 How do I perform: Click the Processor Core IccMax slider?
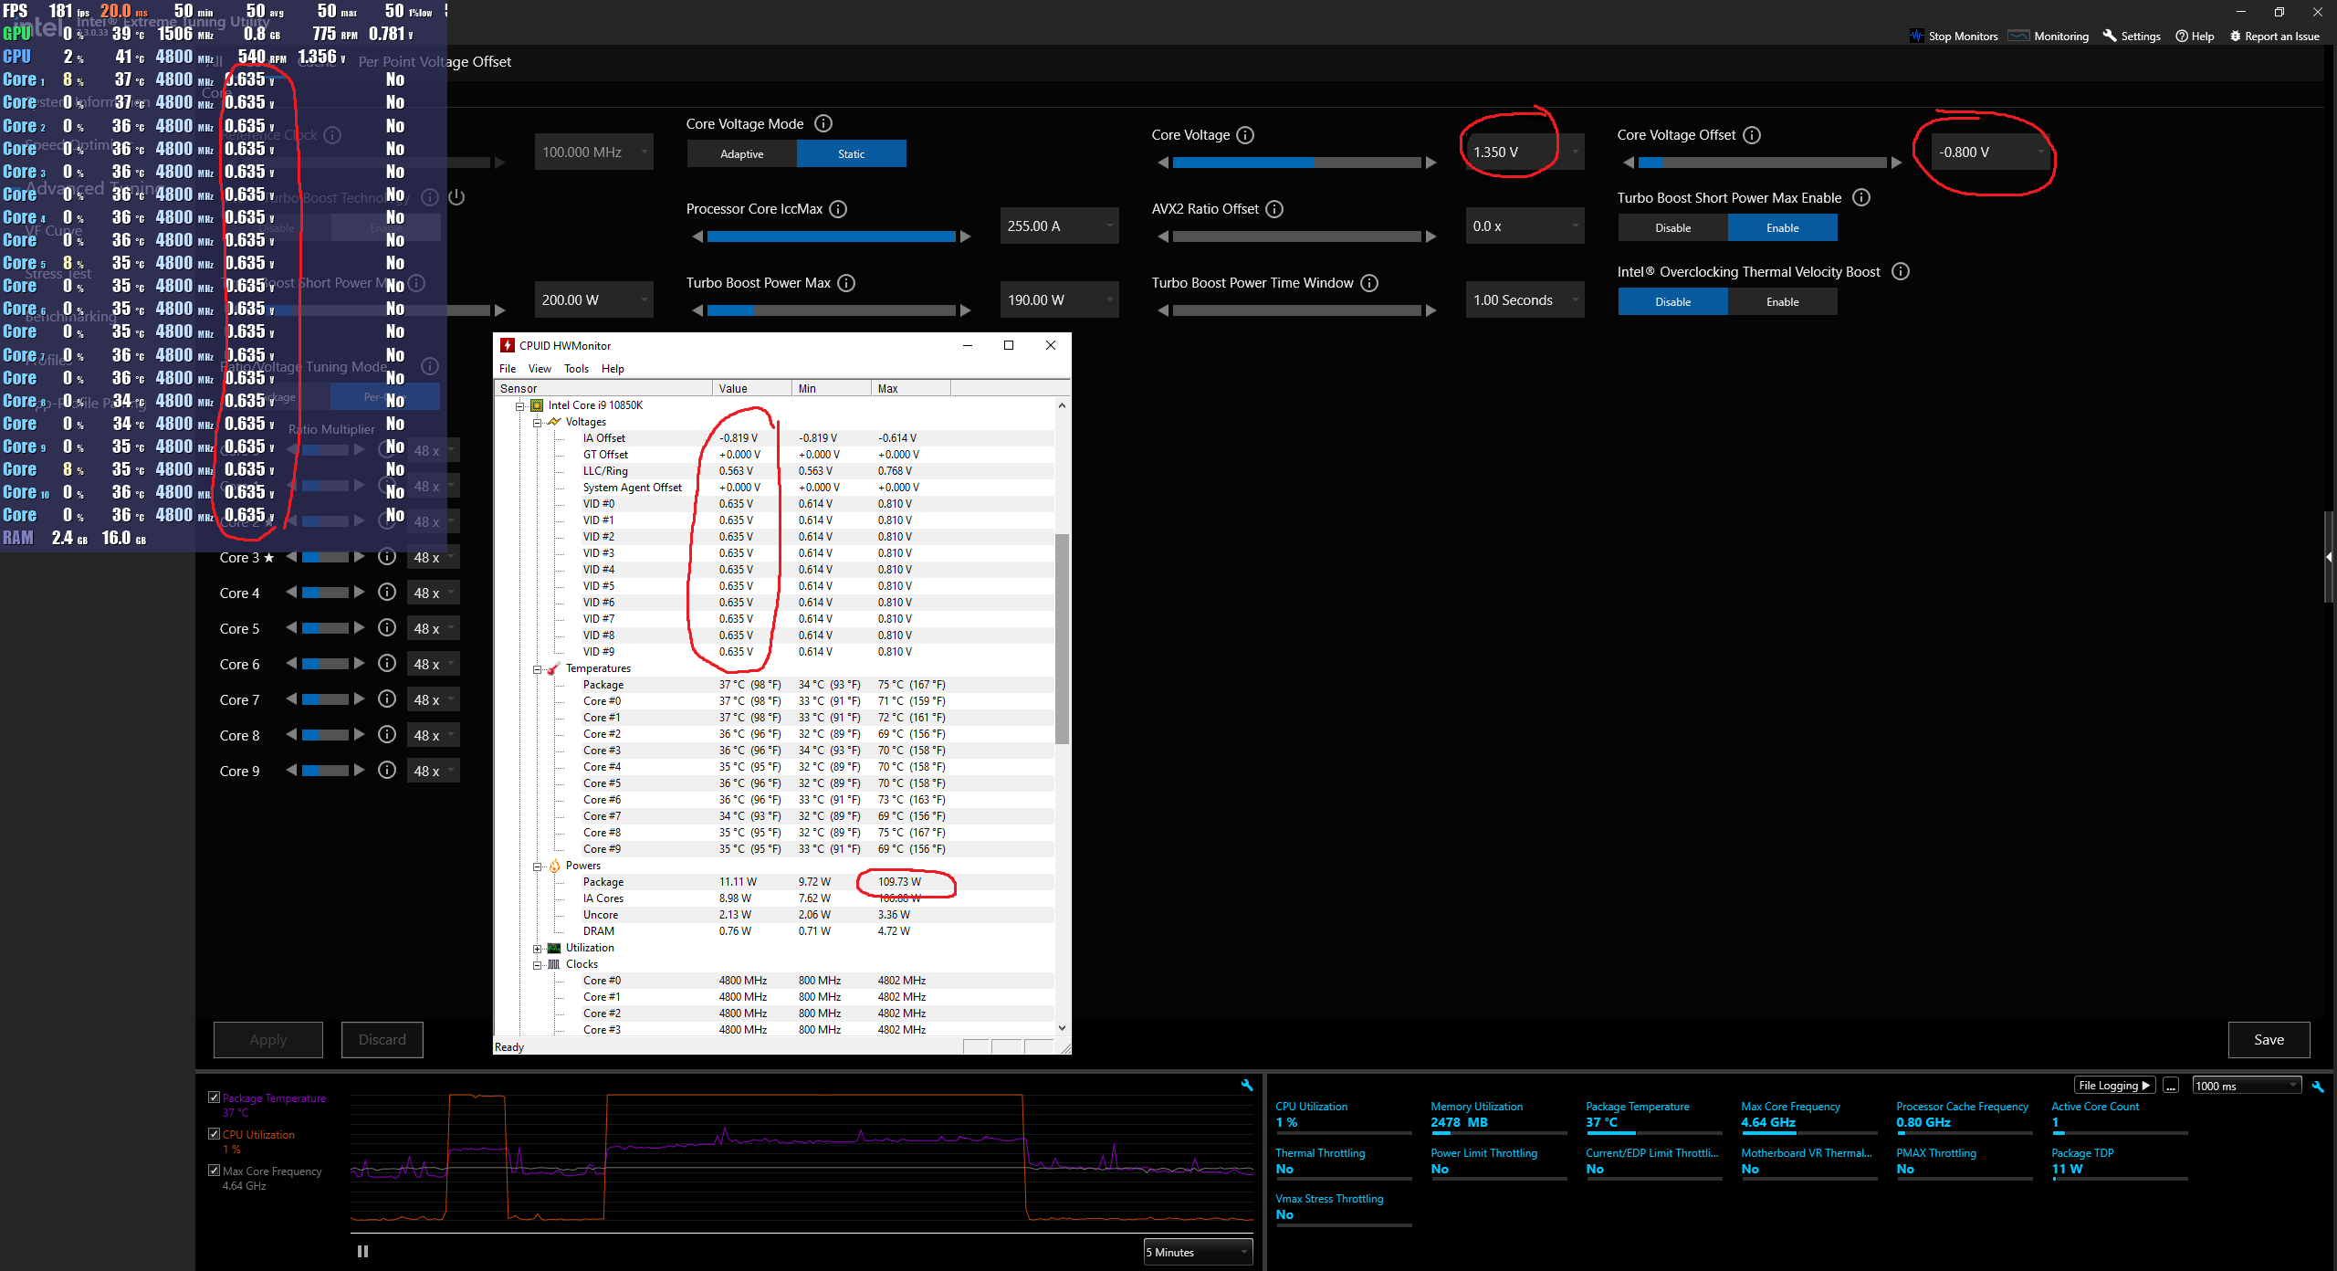point(831,236)
